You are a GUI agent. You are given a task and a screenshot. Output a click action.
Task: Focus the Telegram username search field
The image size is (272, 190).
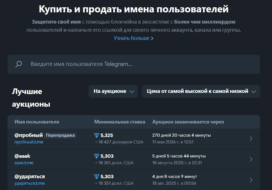[134, 64]
